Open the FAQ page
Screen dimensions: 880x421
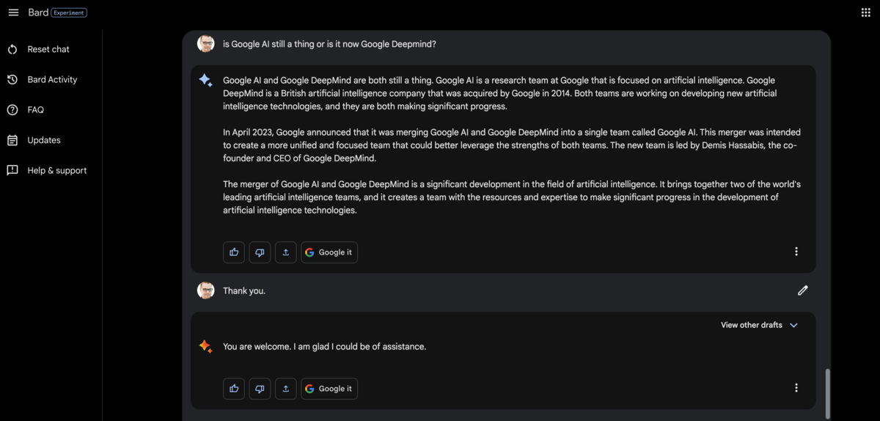[35, 110]
